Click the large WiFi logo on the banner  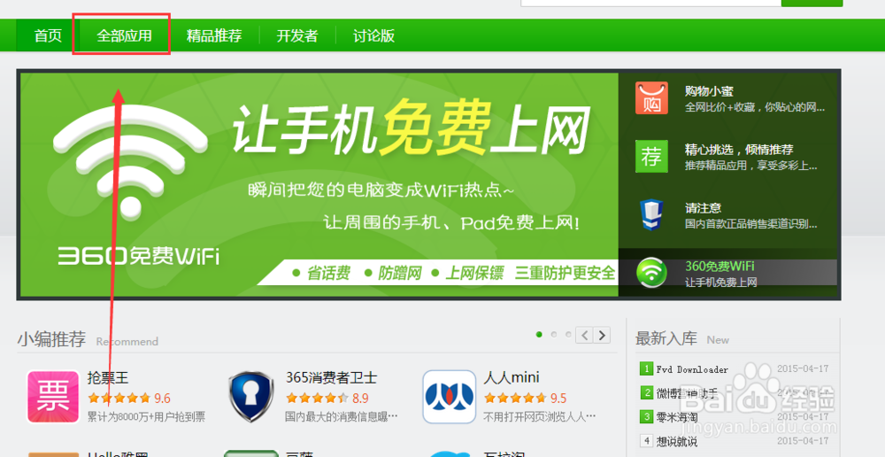pos(130,164)
